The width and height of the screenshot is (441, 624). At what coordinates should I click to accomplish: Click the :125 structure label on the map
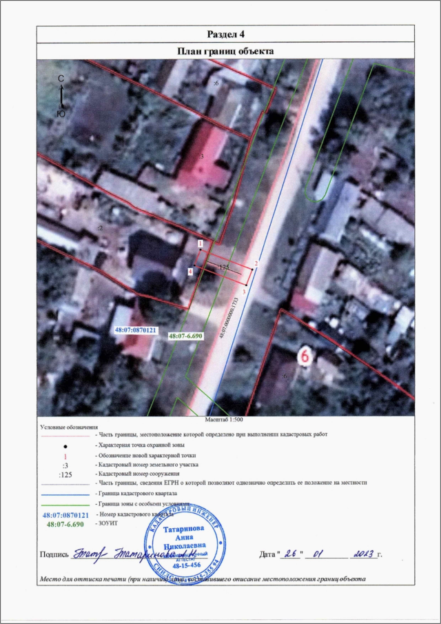[222, 266]
